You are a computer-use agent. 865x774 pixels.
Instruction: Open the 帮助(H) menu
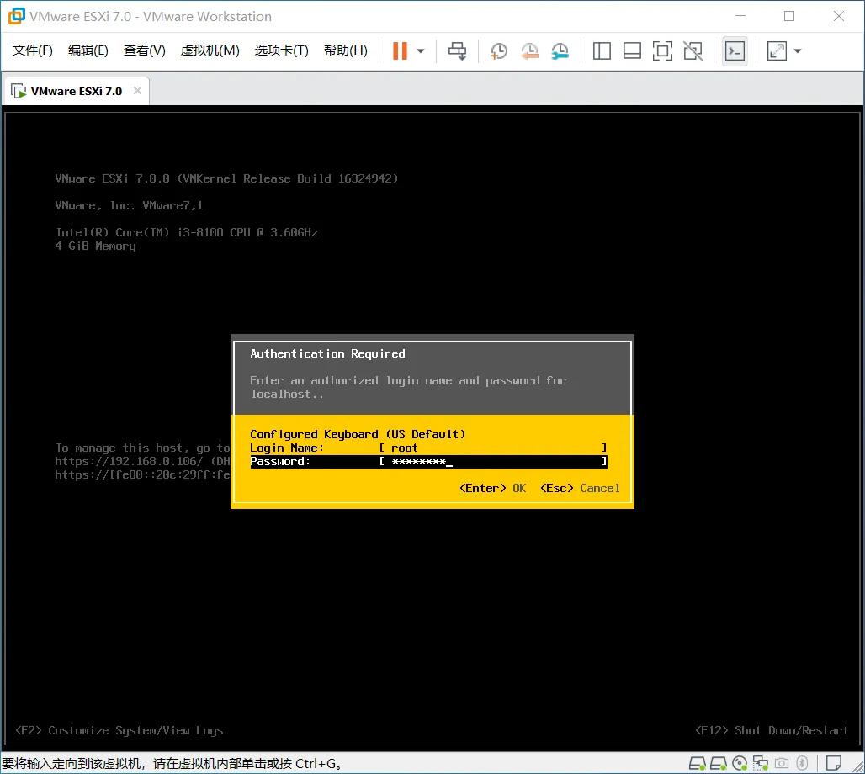coord(346,50)
